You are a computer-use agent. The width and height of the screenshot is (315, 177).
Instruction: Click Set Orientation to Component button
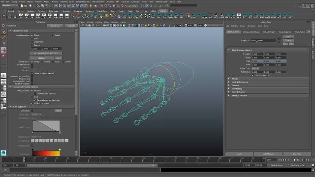[46, 54]
